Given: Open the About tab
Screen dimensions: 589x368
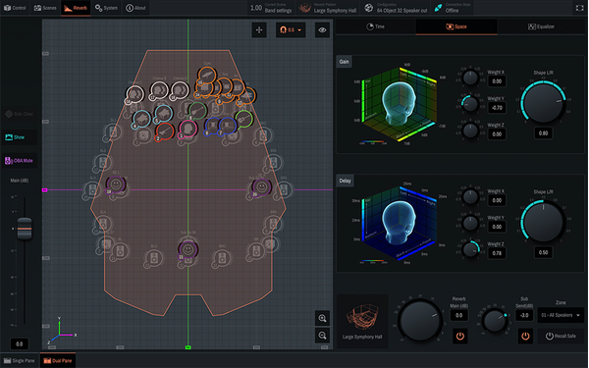Looking at the screenshot, I should 135,8.
